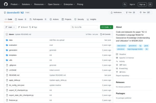Click the Sign up button
This screenshot has width=156, height=103.
(142, 4)
